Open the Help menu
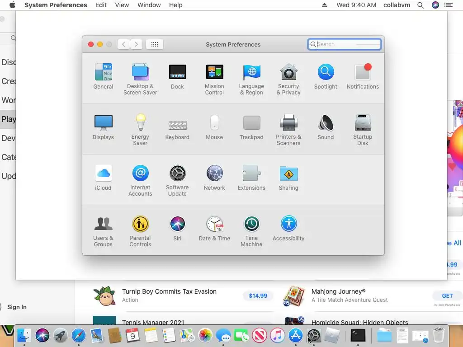This screenshot has width=463, height=347. pos(176,5)
